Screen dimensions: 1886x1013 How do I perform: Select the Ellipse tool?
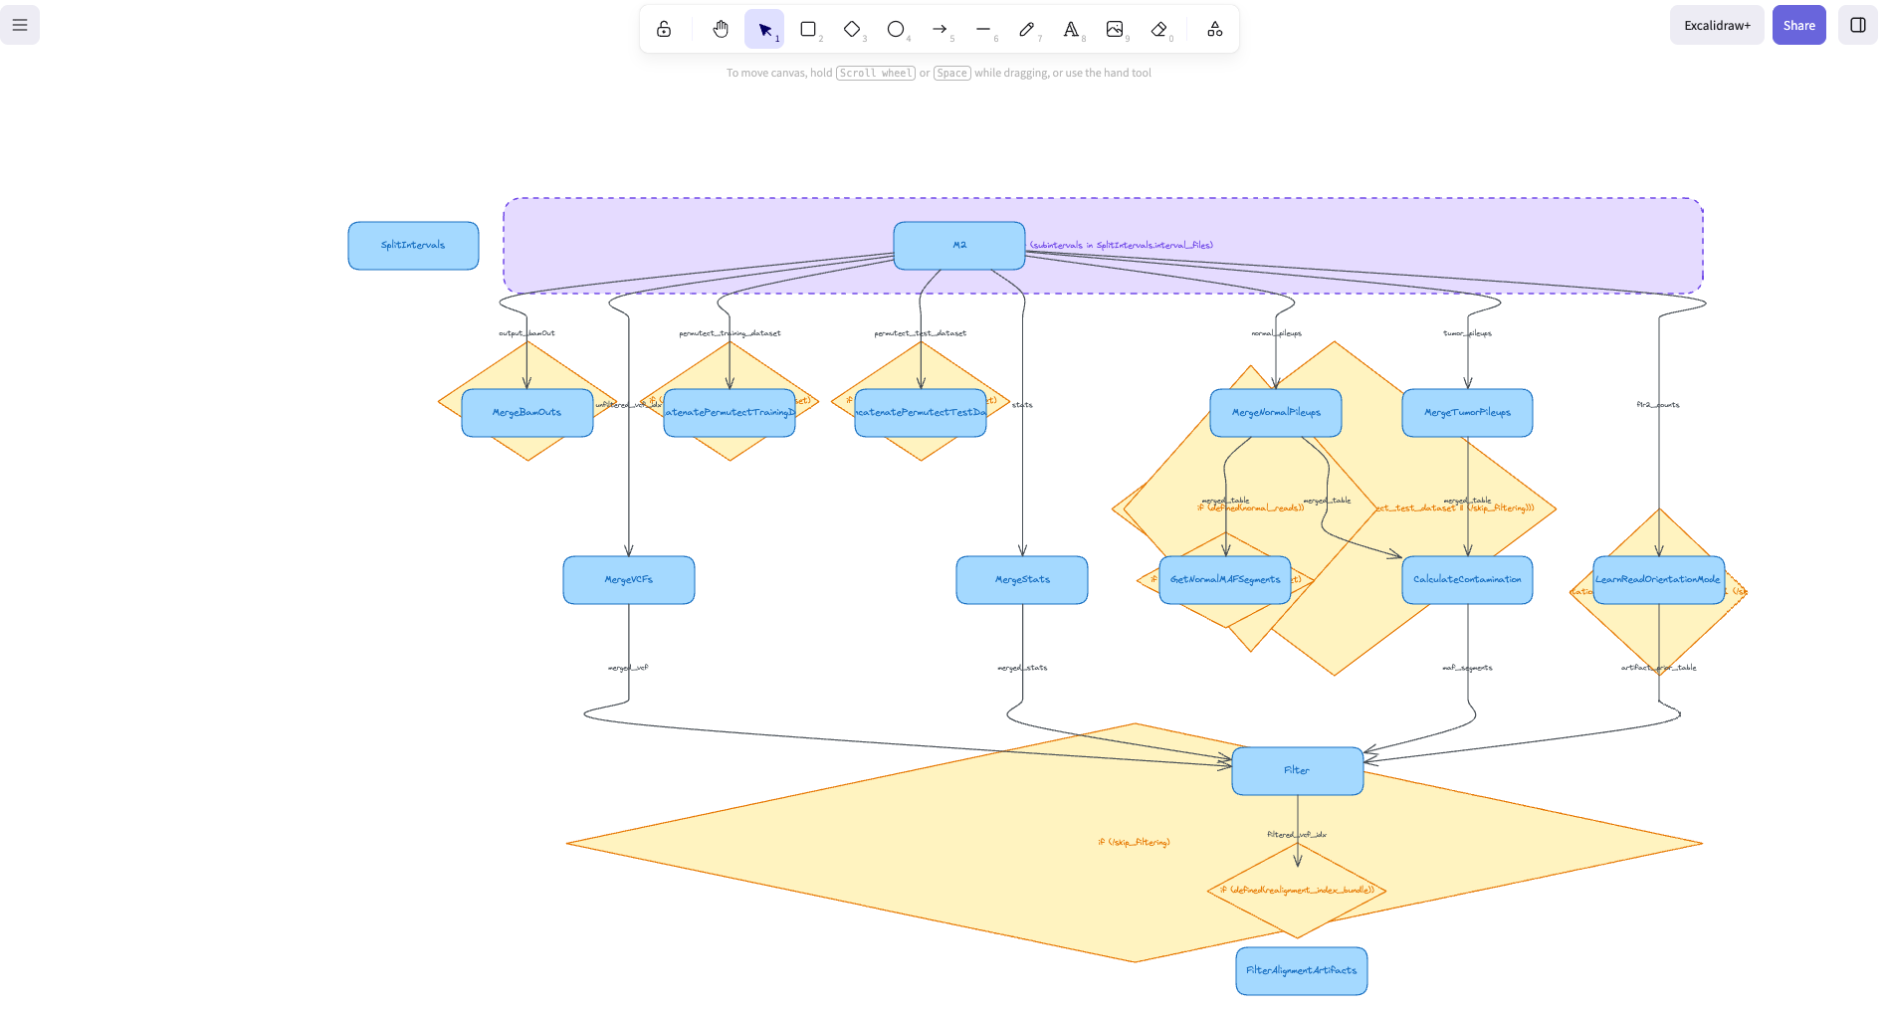pyautogui.click(x=896, y=28)
